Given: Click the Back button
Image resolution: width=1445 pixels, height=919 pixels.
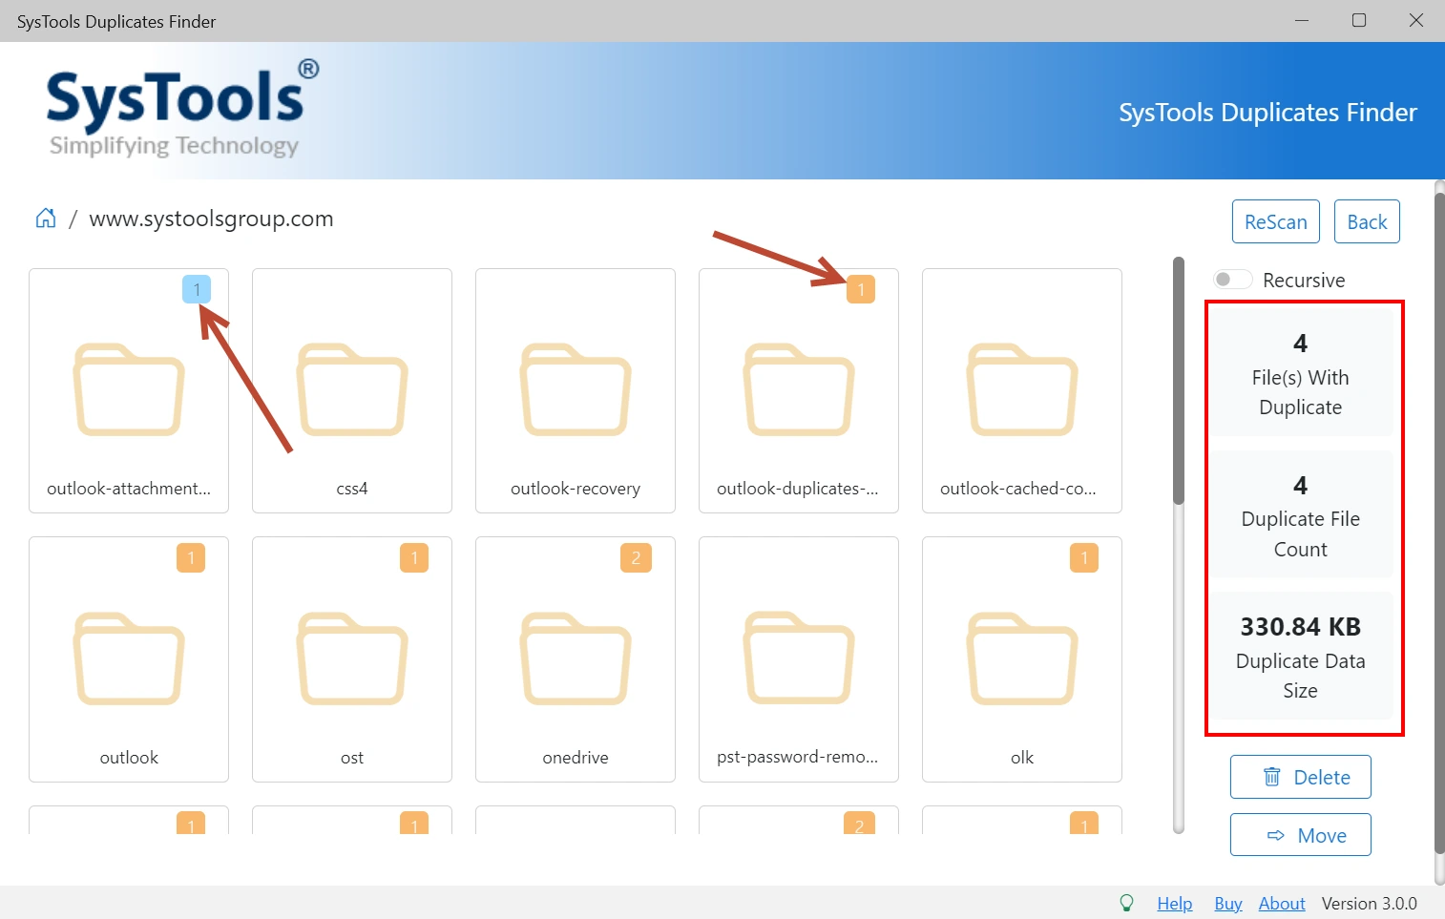Looking at the screenshot, I should 1367,221.
